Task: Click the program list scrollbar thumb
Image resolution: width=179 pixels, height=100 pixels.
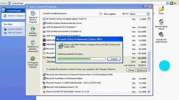Action: click(x=149, y=62)
